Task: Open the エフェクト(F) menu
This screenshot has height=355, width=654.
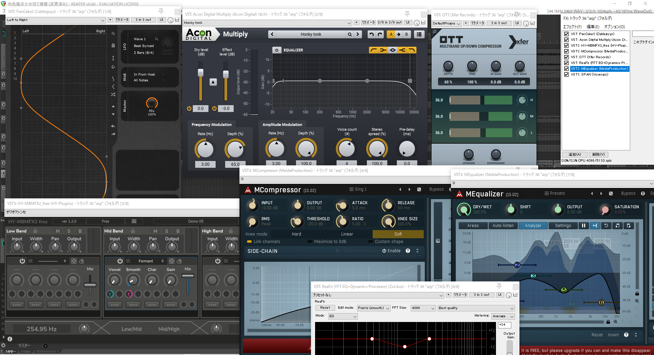Action: tap(572, 27)
